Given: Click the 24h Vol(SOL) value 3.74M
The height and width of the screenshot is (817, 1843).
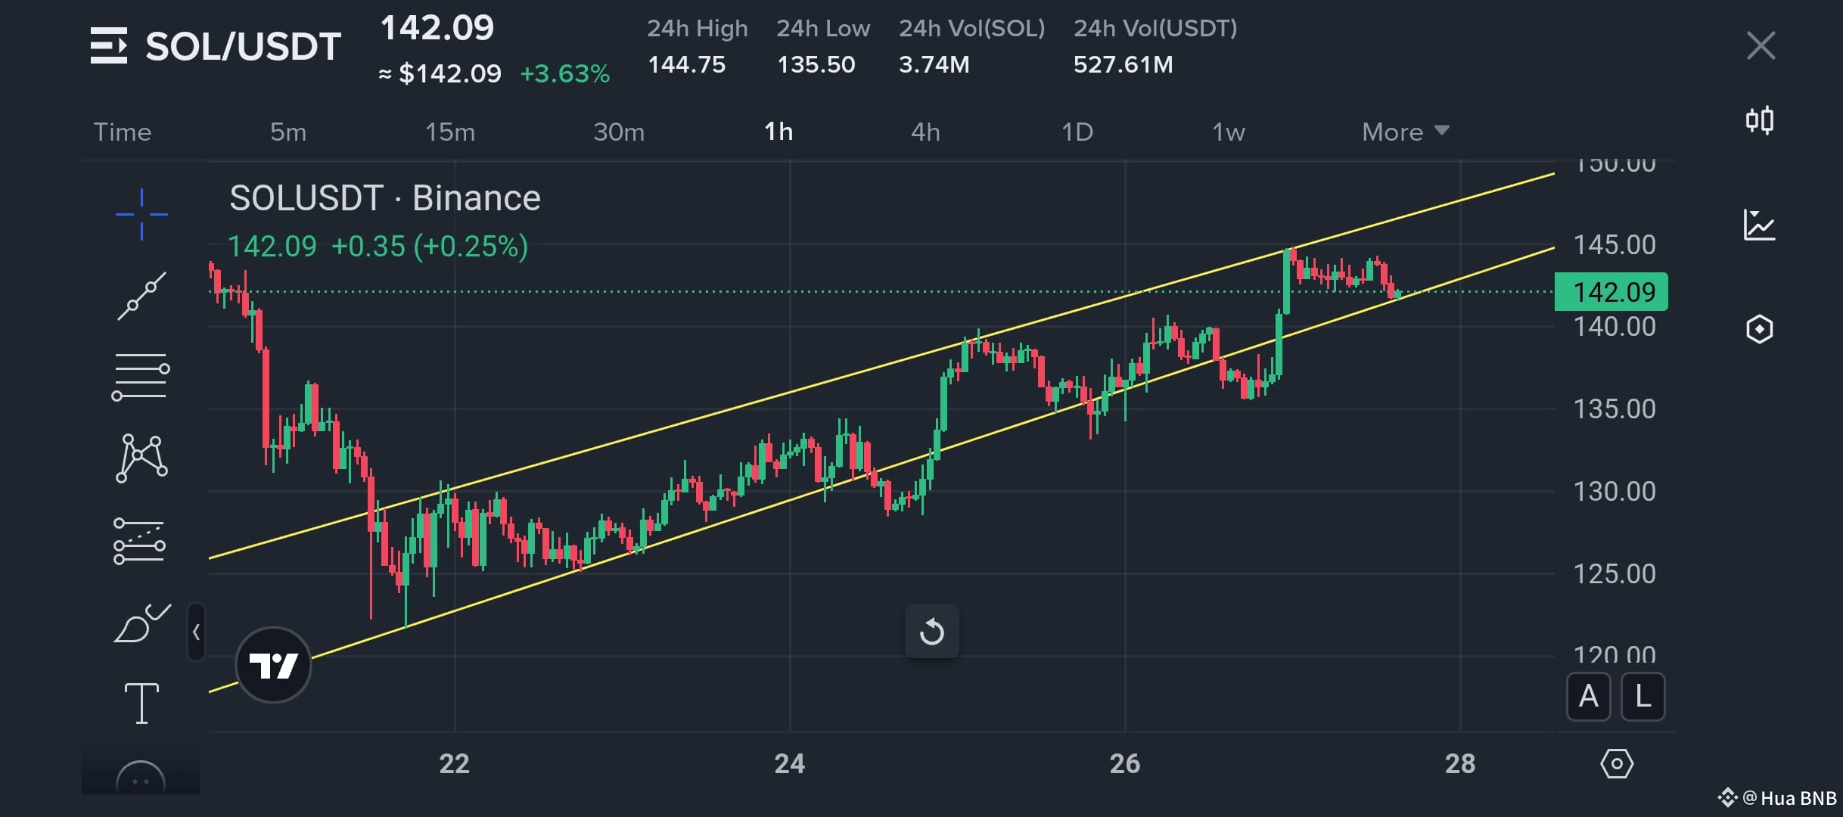Looking at the screenshot, I should pyautogui.click(x=934, y=64).
